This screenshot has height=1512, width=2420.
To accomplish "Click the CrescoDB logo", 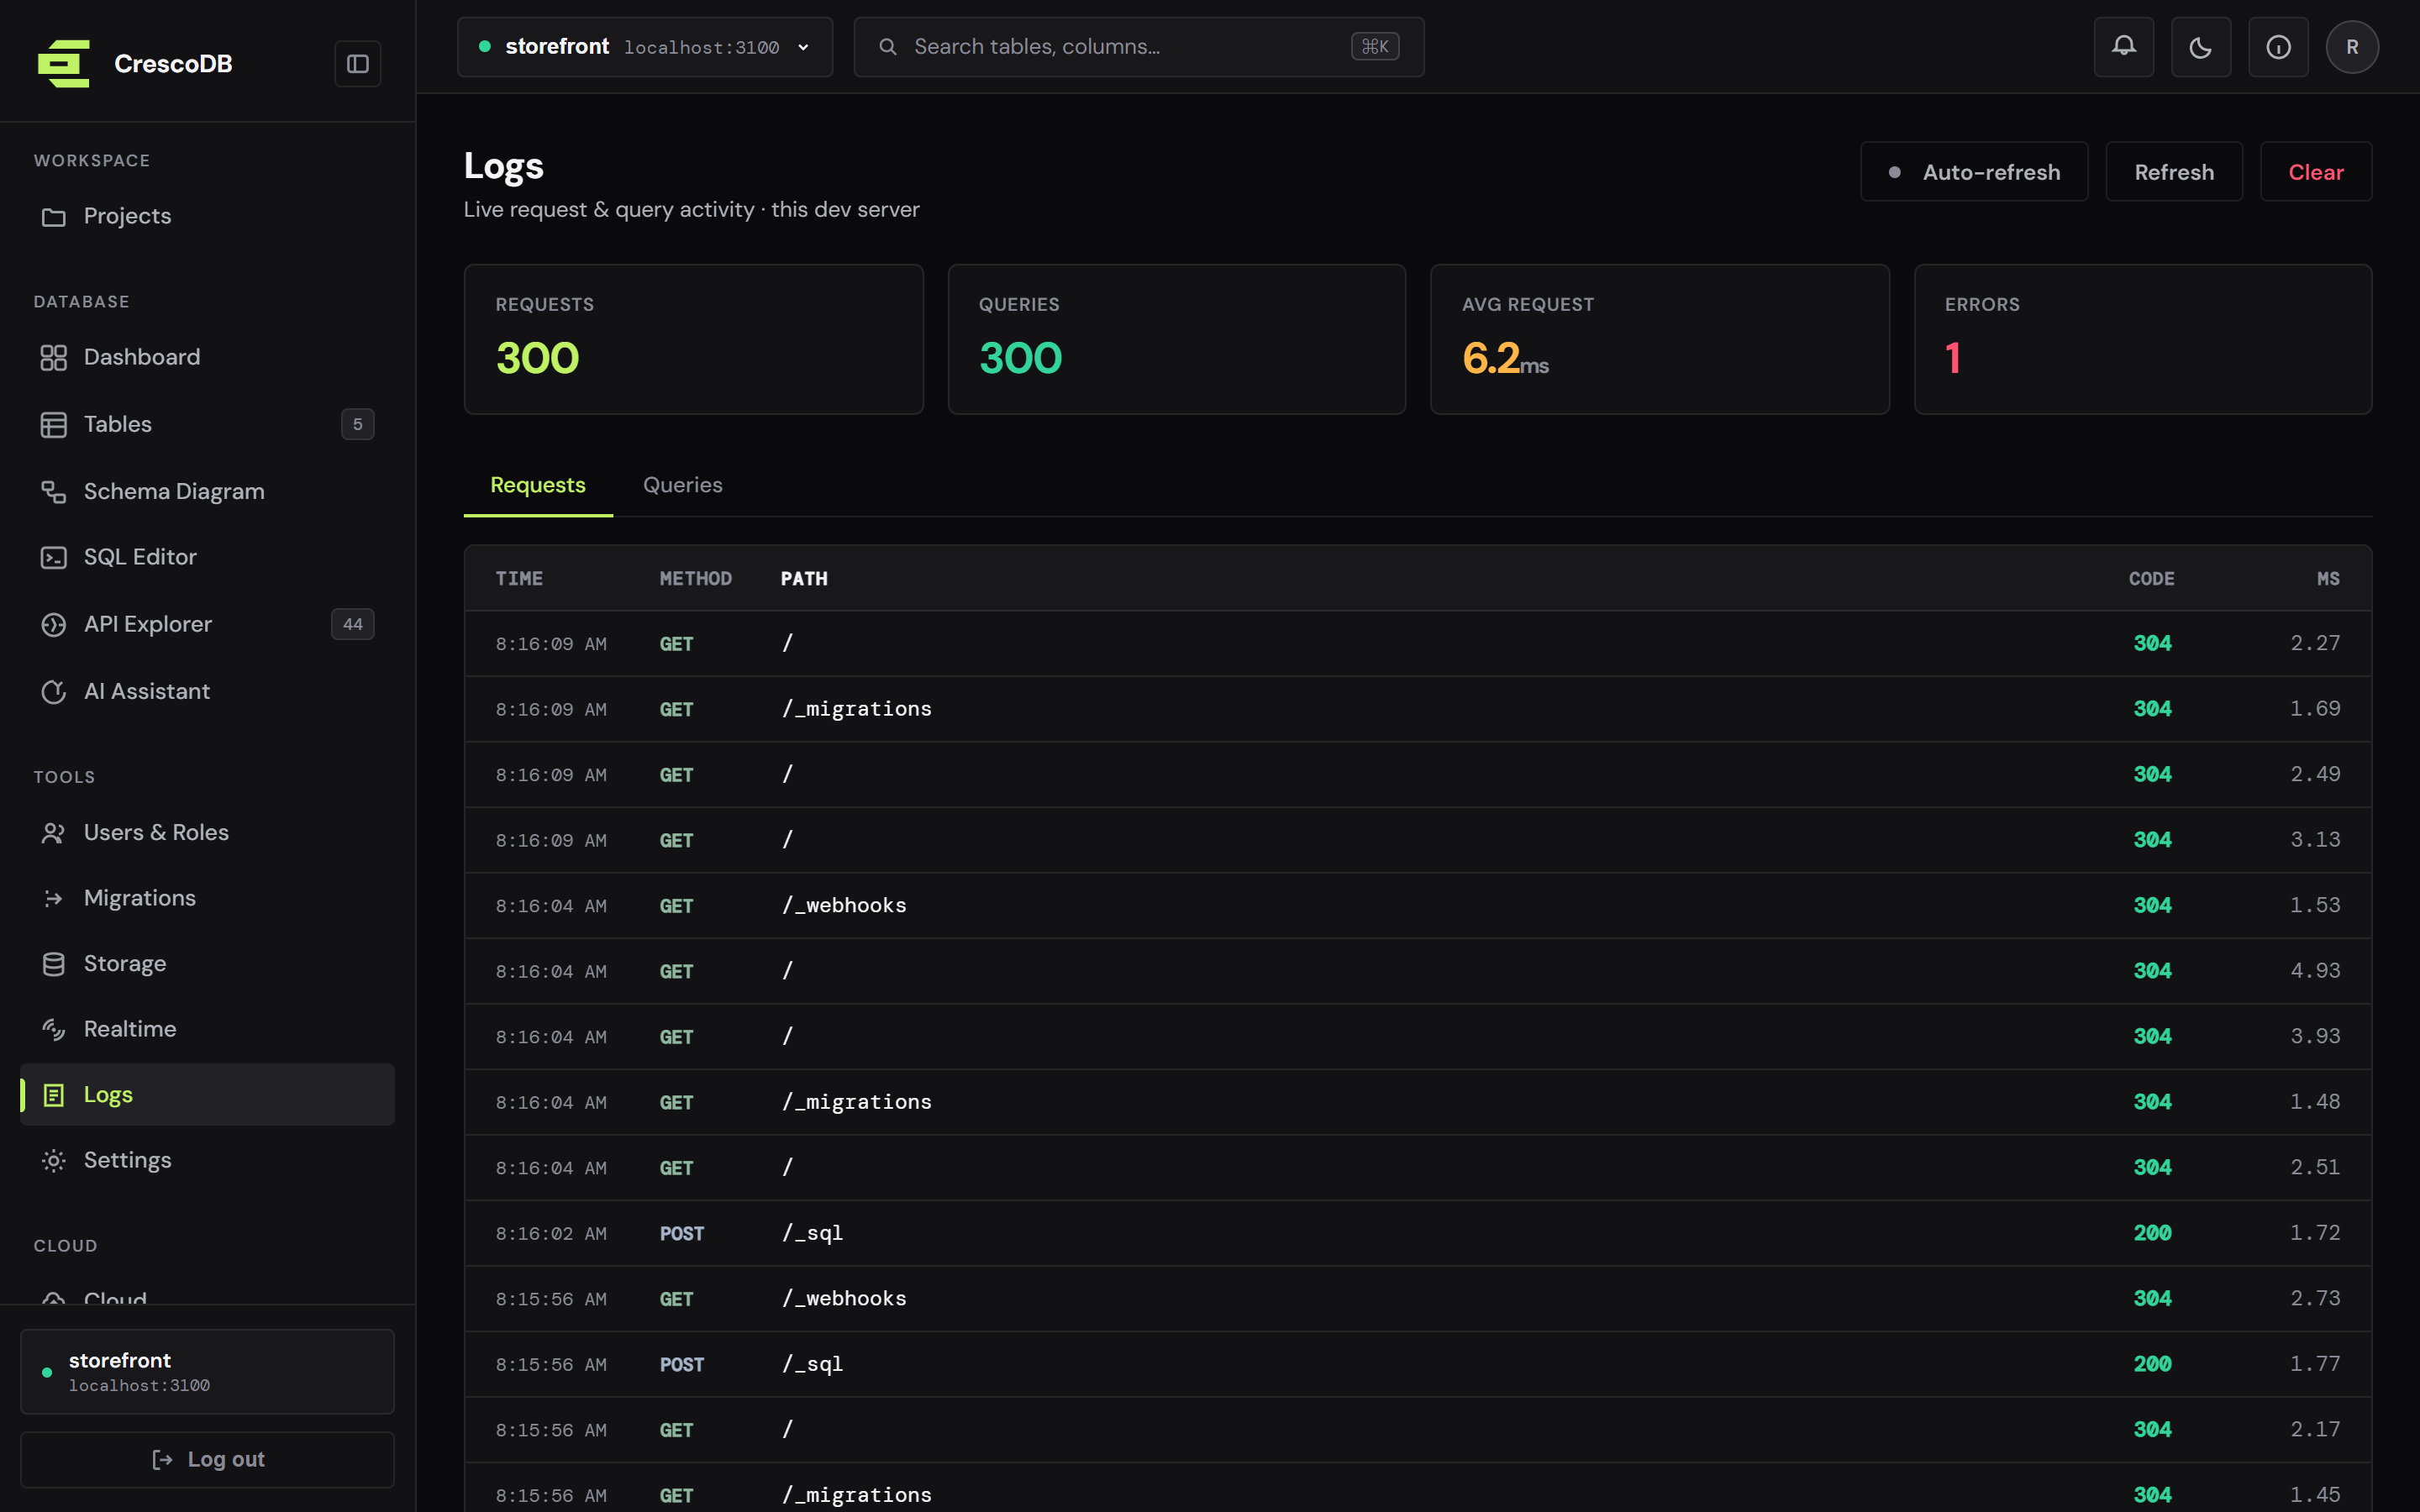I will (64, 64).
